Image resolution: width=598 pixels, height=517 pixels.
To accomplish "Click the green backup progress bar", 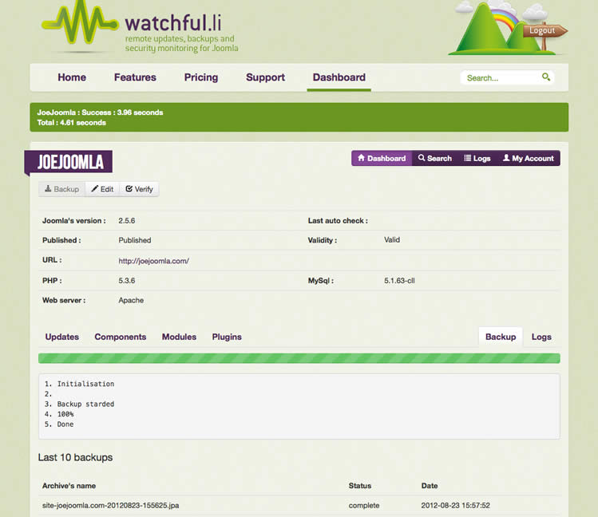I will click(x=299, y=359).
